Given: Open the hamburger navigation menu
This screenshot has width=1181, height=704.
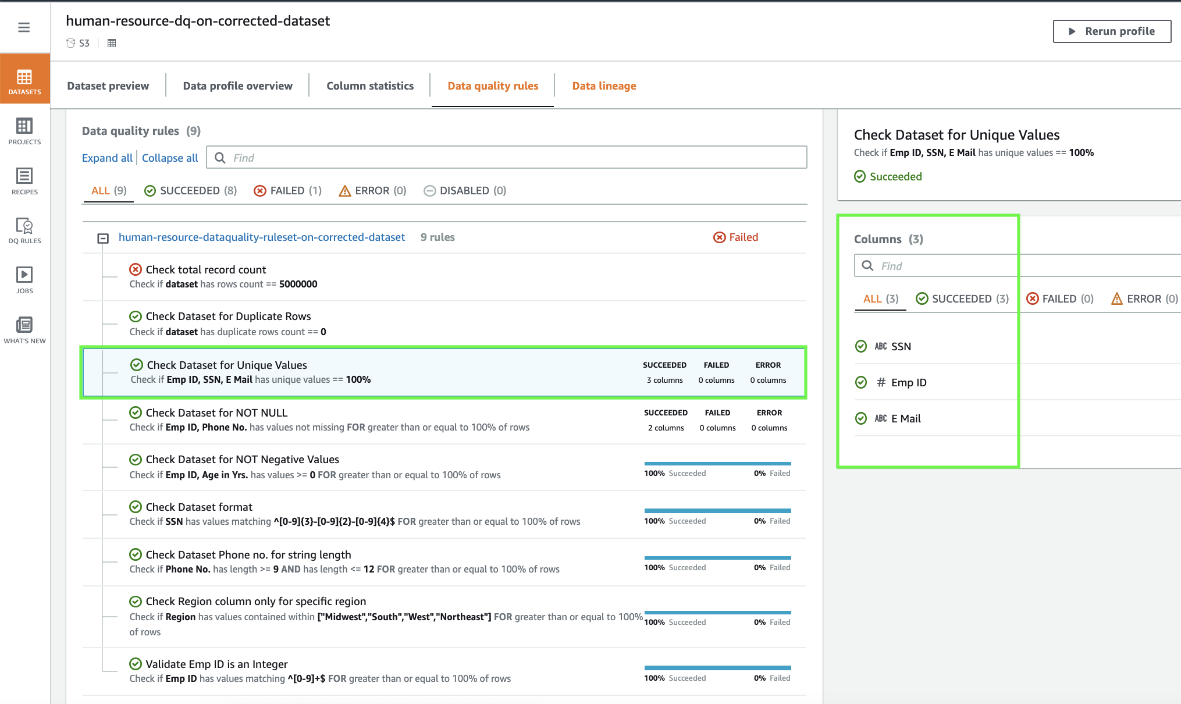Looking at the screenshot, I should (x=24, y=27).
